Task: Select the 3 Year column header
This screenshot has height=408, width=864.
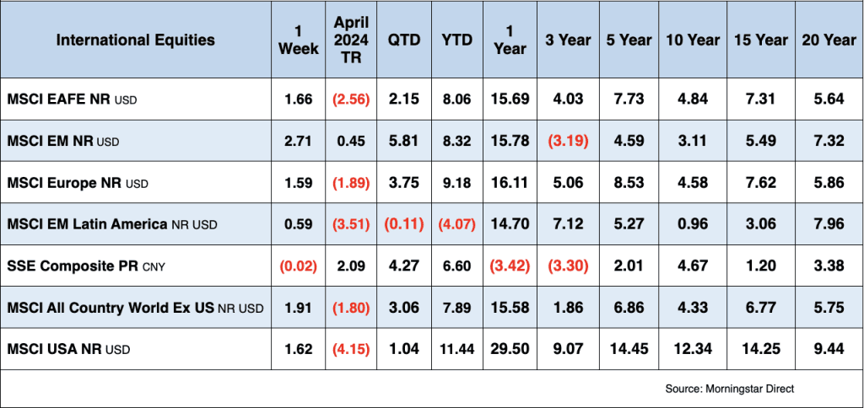Action: [561, 40]
